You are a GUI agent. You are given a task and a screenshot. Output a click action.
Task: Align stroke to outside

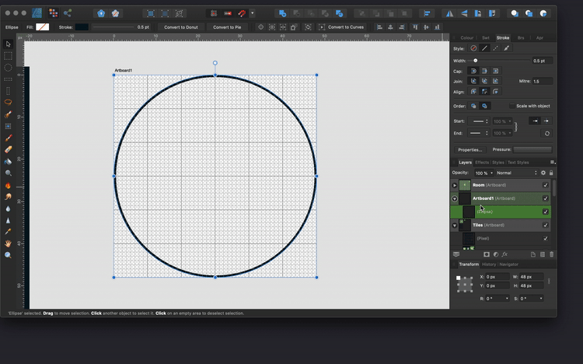pyautogui.click(x=495, y=92)
